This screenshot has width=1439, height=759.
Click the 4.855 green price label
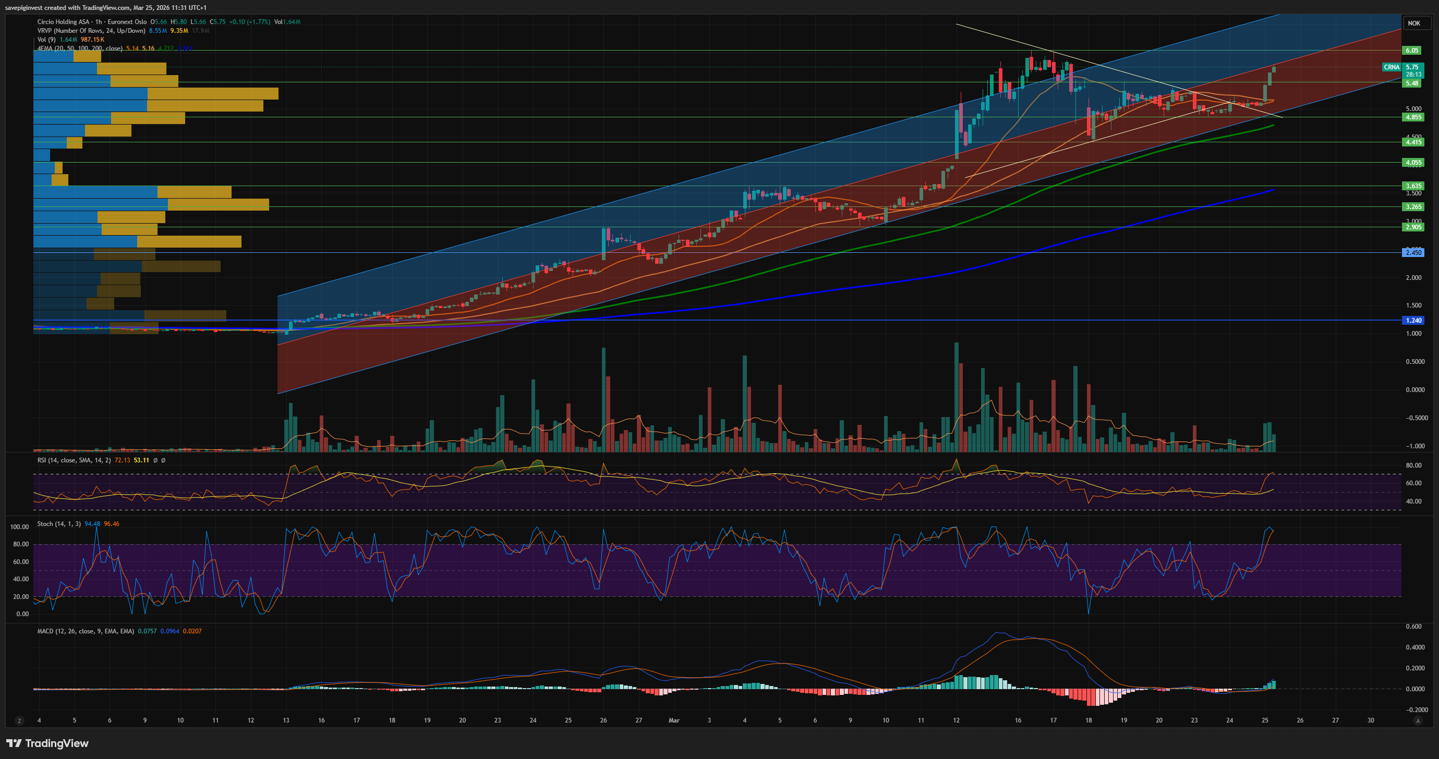point(1413,117)
